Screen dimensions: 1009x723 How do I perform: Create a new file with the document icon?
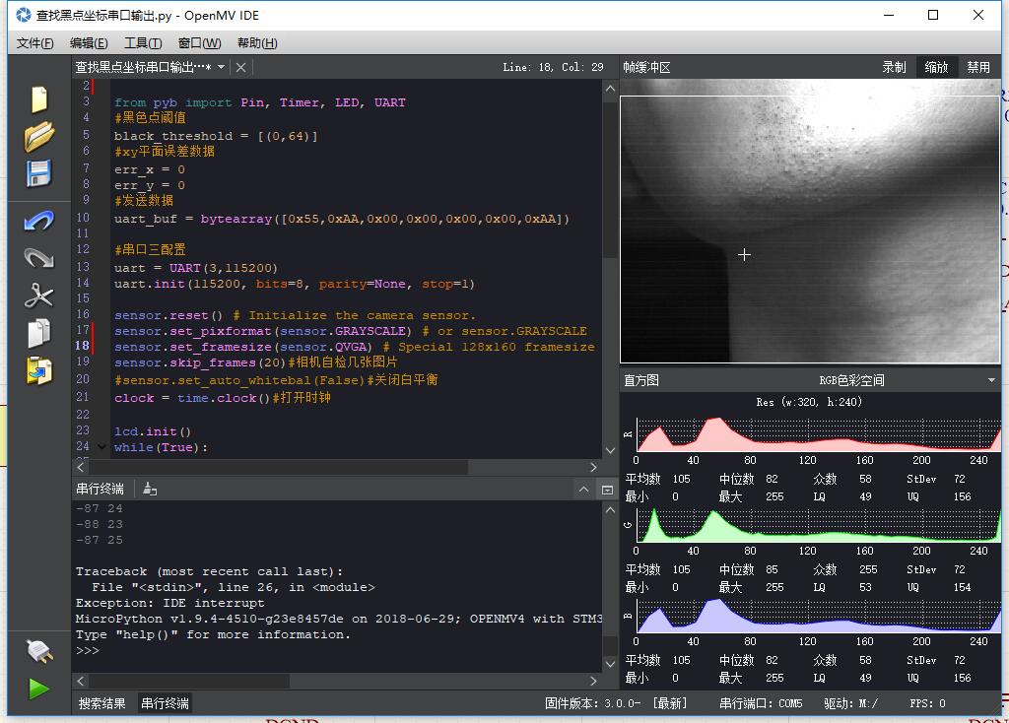(x=38, y=99)
